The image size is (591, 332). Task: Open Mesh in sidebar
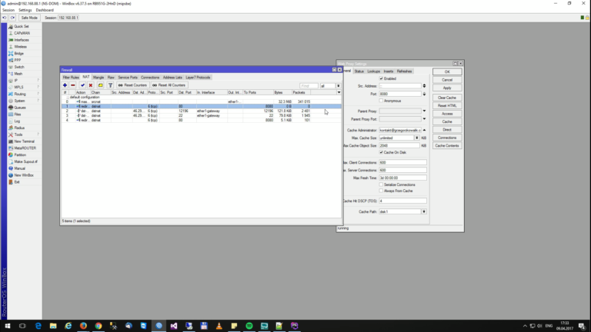point(18,74)
